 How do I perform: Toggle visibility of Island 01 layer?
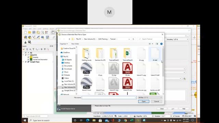26,55
